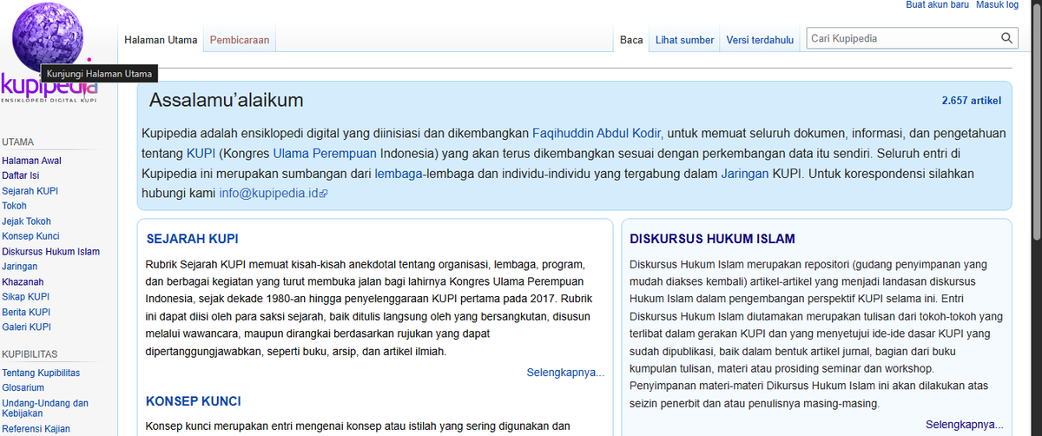Image resolution: width=1042 pixels, height=436 pixels.
Task: Open the Kupipedia globe logo
Action: (49, 52)
